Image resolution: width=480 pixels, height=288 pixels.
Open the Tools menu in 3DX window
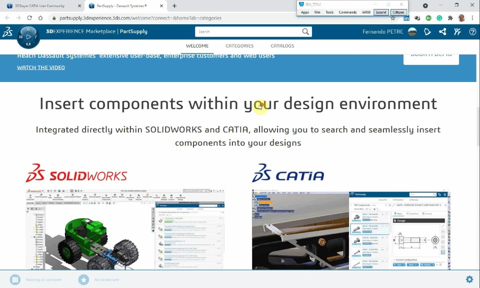click(329, 12)
